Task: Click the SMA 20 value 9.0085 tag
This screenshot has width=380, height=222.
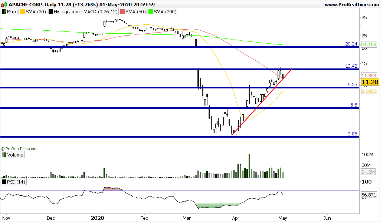Action: 369,91
